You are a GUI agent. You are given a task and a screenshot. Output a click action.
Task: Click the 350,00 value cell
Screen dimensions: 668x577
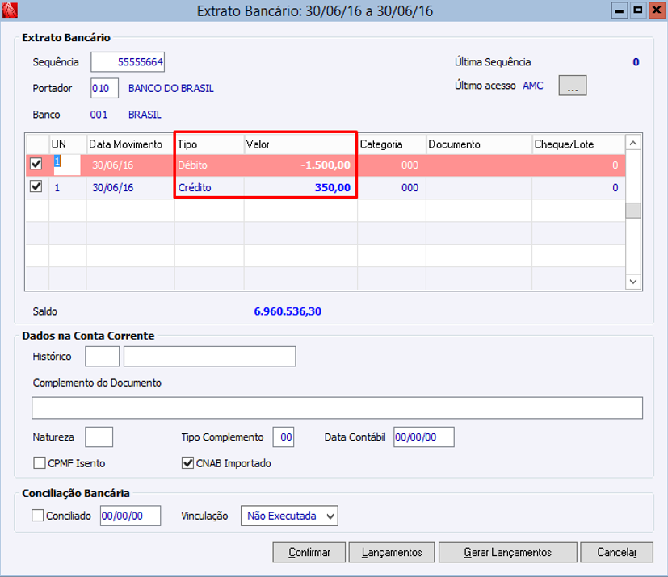pyautogui.click(x=300, y=188)
